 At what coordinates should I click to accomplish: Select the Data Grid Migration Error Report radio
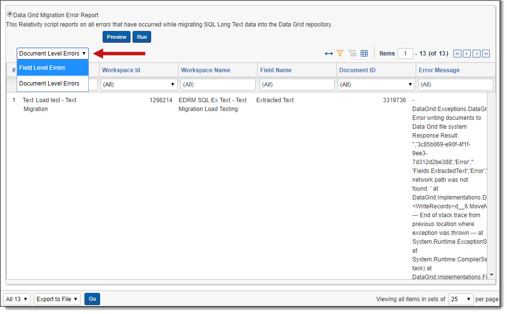click(x=9, y=15)
